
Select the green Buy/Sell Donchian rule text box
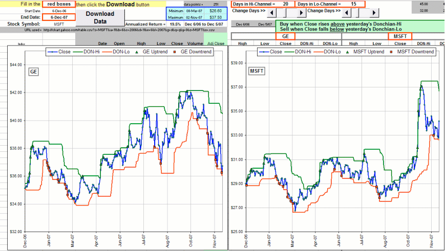point(360,27)
